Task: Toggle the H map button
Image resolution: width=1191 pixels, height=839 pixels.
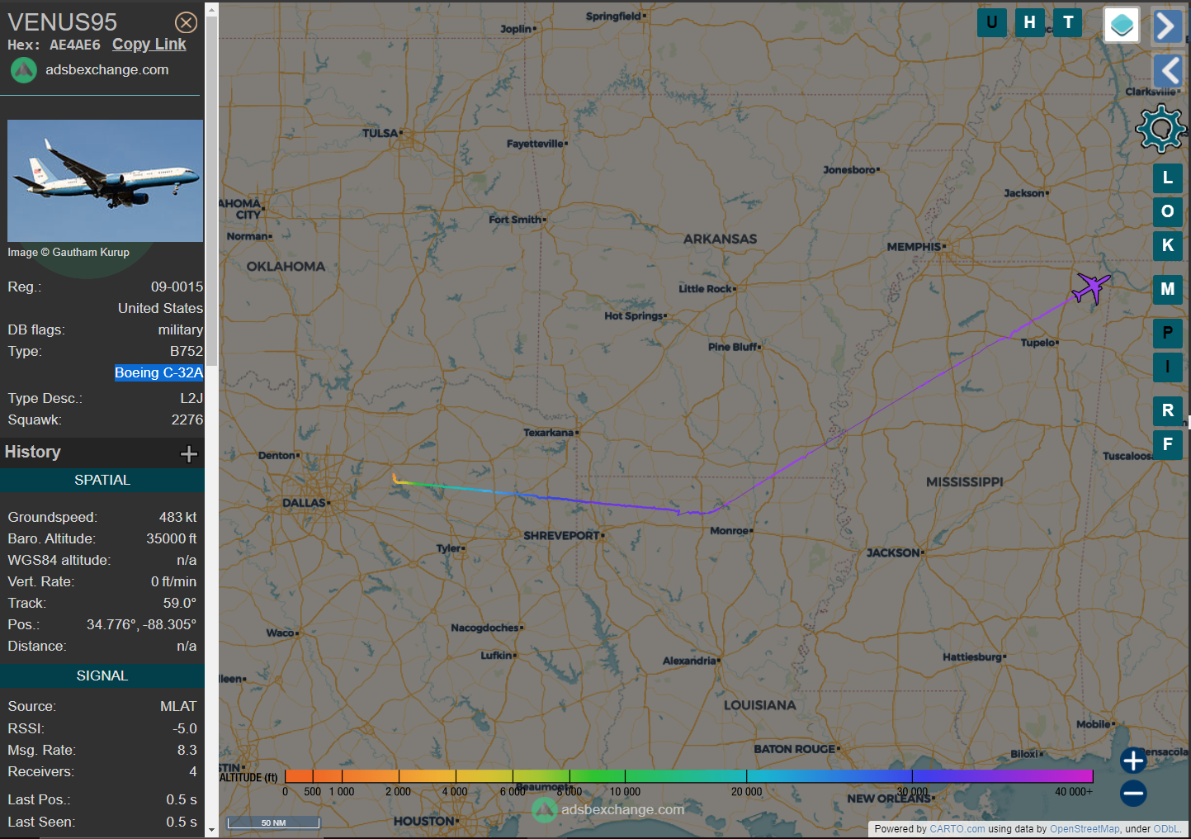Action: coord(1029,22)
